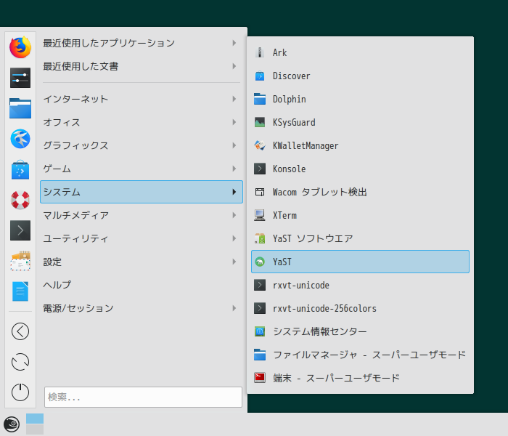The image size is (508, 436).
Task: Select the ゲーム menu label
Action: pos(57,169)
